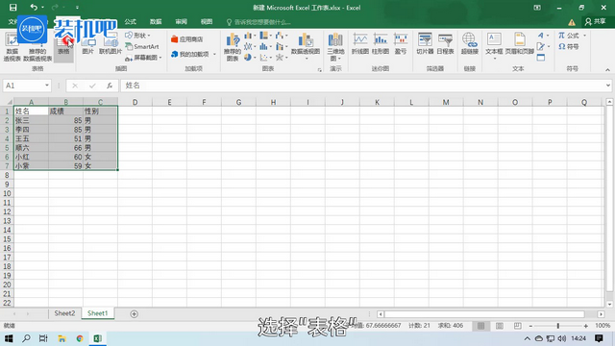
Task: Select column header D
Action: tap(135, 103)
